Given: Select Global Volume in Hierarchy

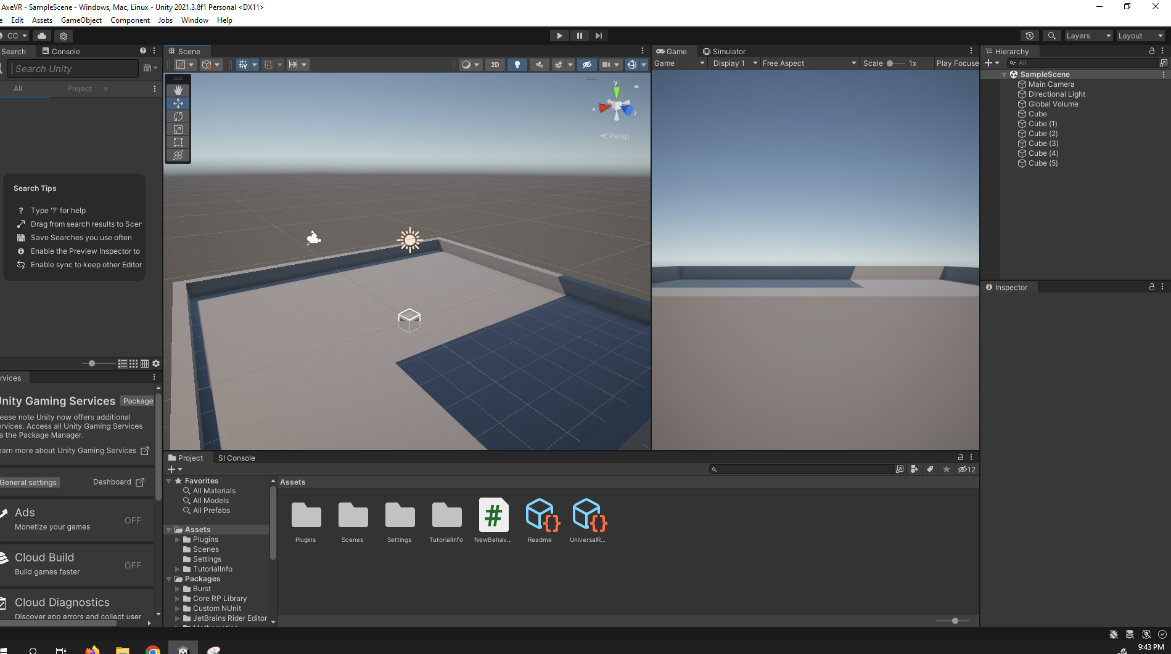Looking at the screenshot, I should tap(1053, 104).
